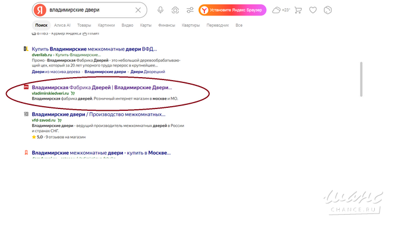
Task: Click the vladimirskiedveri.ru red favicon
Action: click(26, 87)
